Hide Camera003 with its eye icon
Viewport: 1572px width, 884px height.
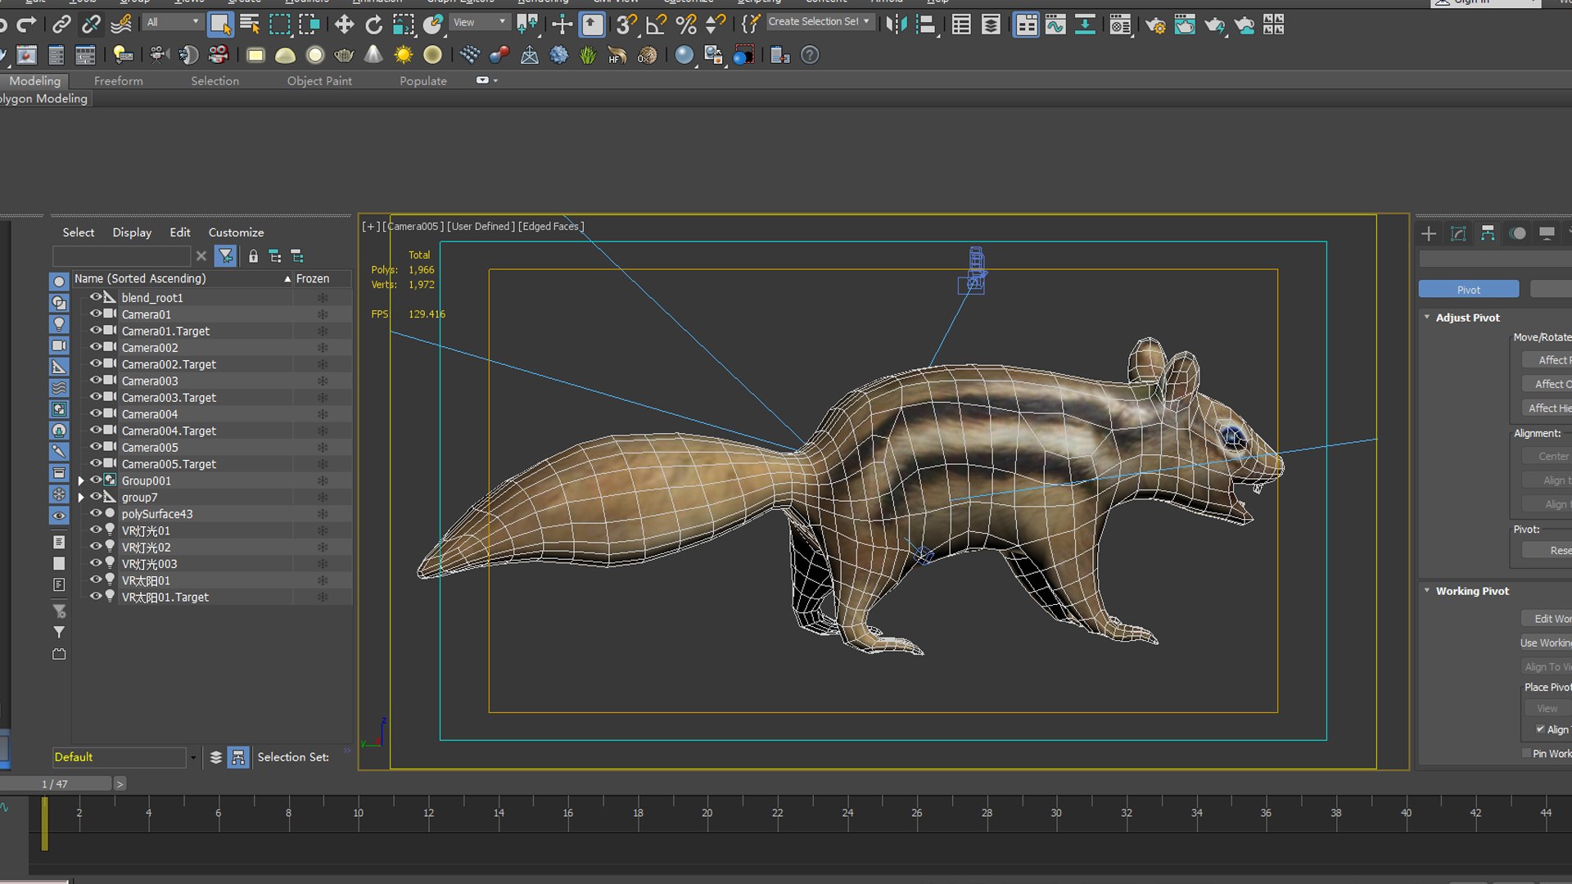96,381
